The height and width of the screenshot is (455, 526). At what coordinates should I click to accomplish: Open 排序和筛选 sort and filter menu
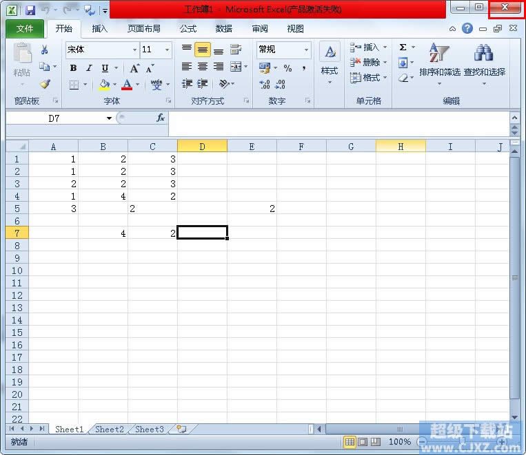pos(439,64)
